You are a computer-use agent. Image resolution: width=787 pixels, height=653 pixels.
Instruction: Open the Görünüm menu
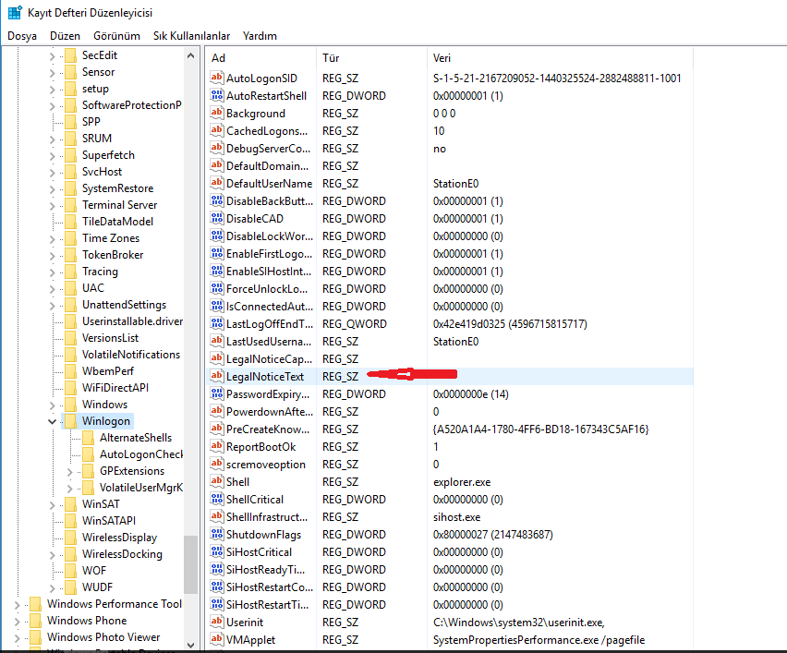(116, 36)
